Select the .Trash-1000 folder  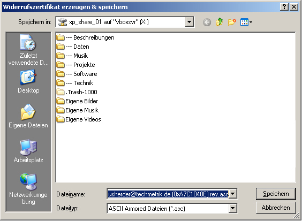[x=77, y=92]
